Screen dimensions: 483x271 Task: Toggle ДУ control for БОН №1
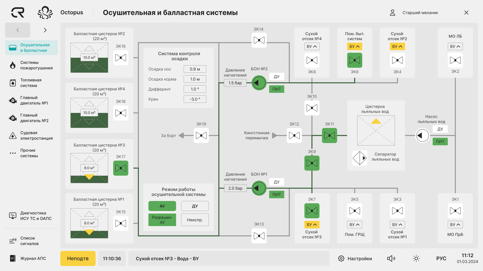(277, 182)
